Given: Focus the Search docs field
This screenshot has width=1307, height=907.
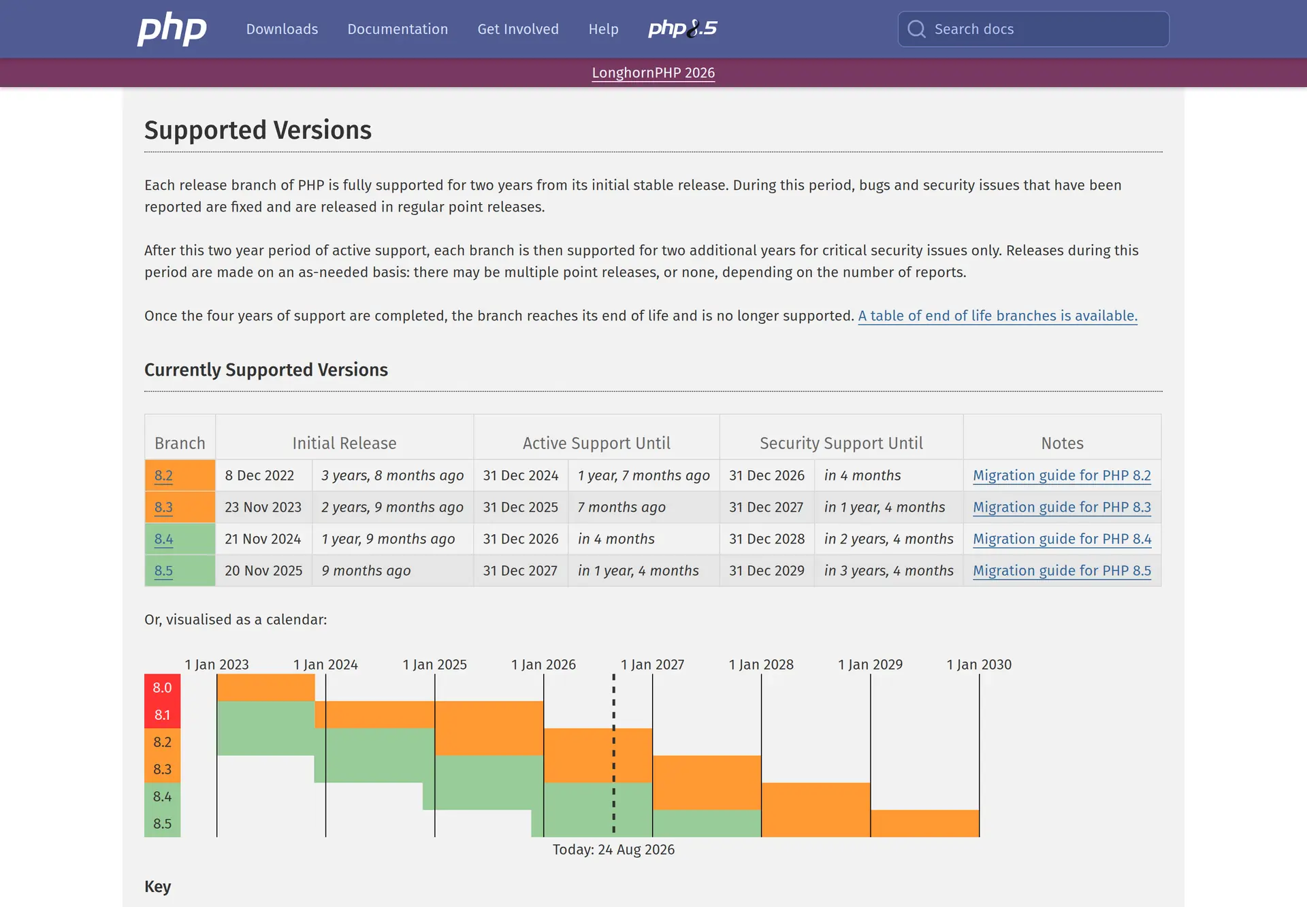Looking at the screenshot, I should coord(1033,29).
